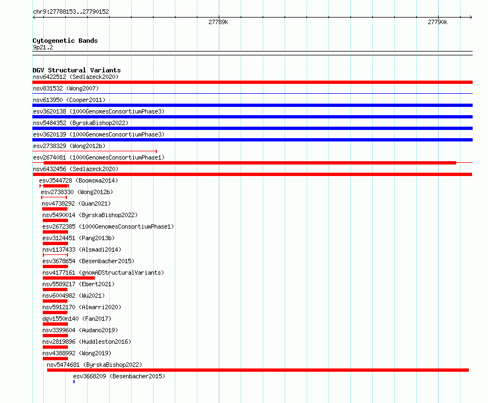488x403 pixels.
Task: Select the nsv831532 (Wong2007) label
Action: click(x=66, y=88)
